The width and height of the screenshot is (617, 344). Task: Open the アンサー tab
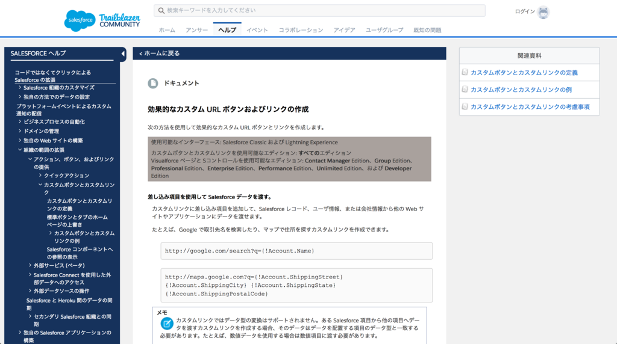(x=197, y=30)
